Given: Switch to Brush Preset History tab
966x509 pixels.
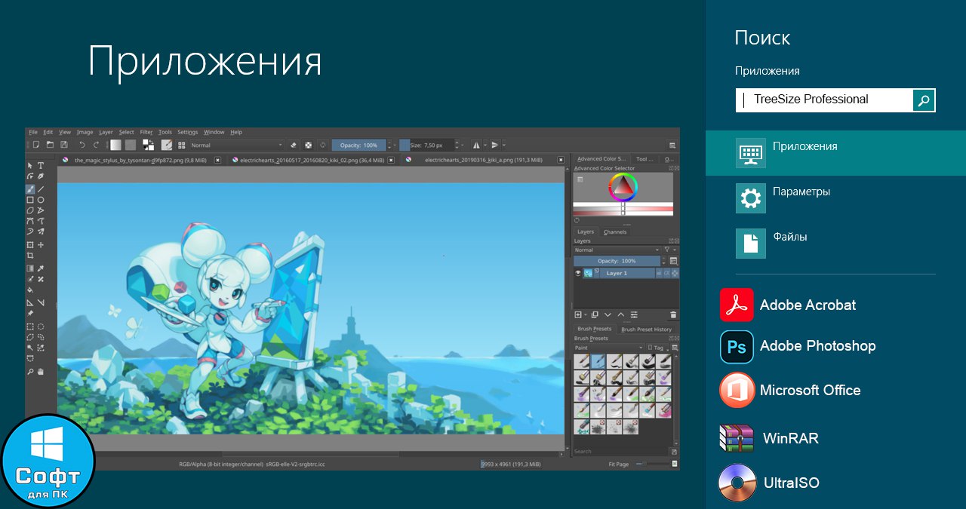Looking at the screenshot, I should [x=647, y=330].
